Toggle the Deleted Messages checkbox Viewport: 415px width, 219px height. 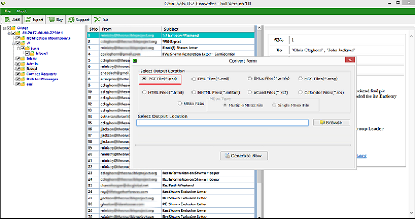18,79
